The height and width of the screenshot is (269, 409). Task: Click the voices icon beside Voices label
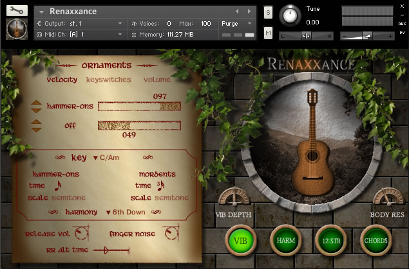pyautogui.click(x=134, y=24)
